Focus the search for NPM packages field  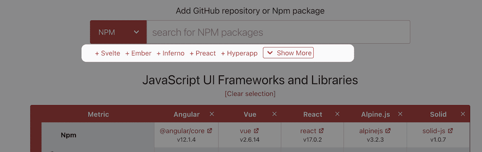click(278, 32)
